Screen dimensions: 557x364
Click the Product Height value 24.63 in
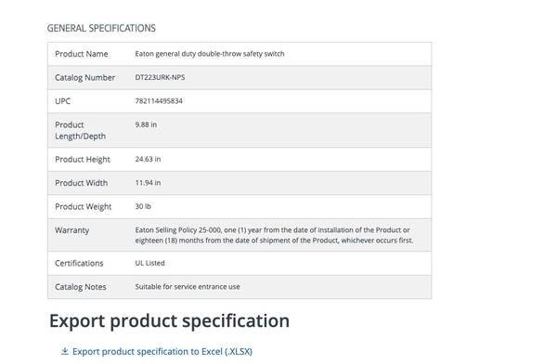[148, 159]
